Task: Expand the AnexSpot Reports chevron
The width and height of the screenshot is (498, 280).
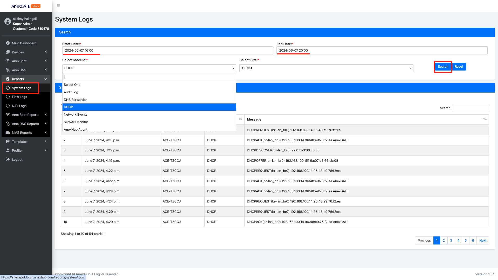Action: click(x=46, y=114)
